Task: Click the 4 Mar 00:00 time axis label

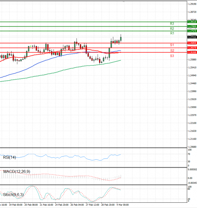Action: point(123,204)
